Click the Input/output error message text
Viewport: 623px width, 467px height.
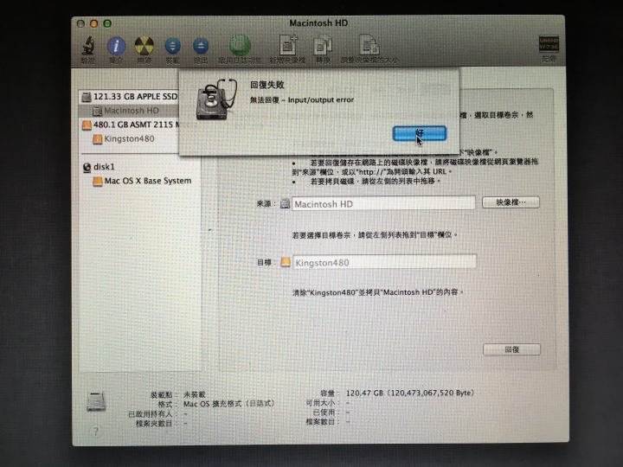[302, 100]
